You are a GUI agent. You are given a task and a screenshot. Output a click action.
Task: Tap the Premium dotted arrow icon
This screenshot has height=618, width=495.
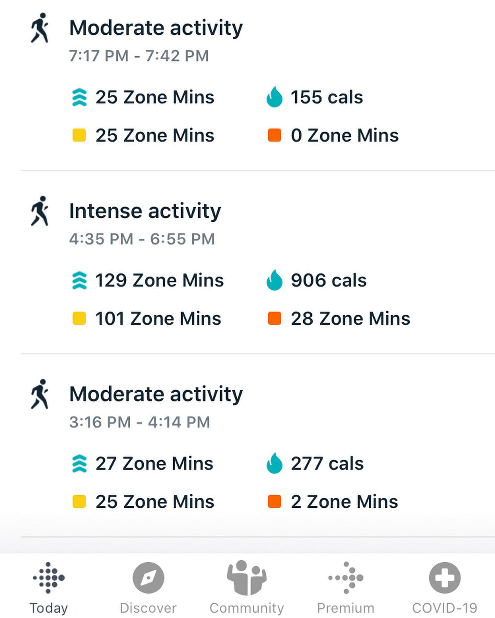click(x=346, y=578)
